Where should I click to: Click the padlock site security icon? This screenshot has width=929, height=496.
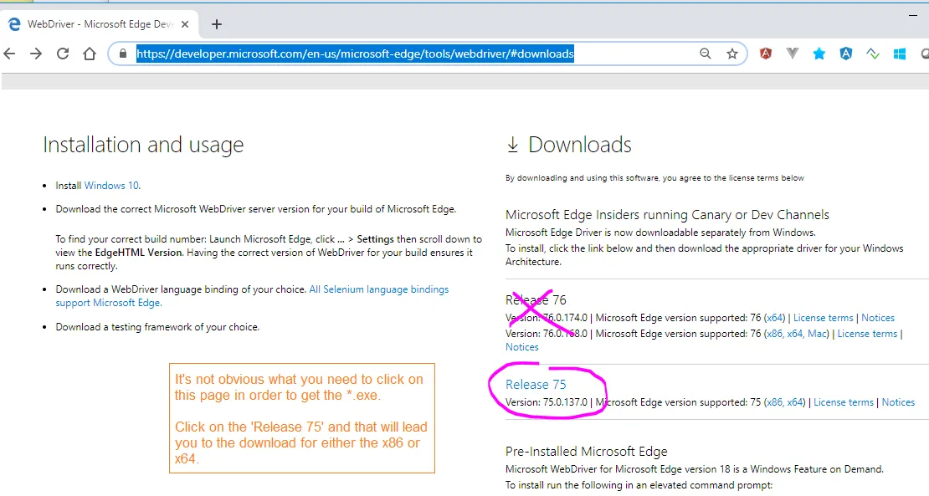123,54
